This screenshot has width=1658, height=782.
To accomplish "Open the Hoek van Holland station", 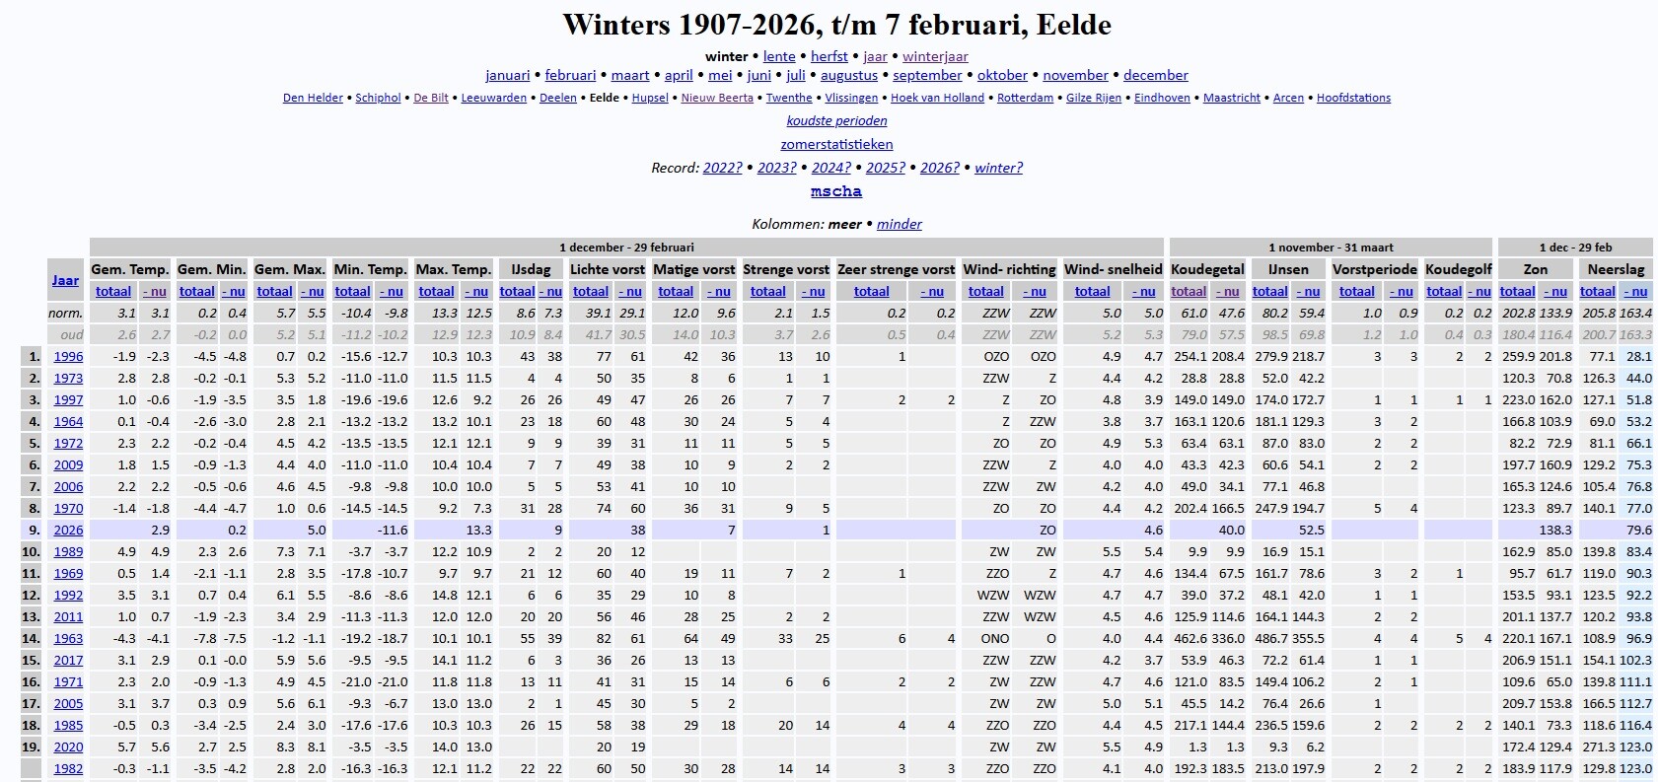I will click(937, 98).
